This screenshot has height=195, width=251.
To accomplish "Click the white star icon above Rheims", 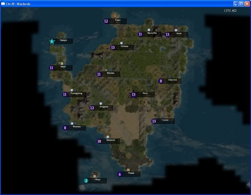I will (106, 70).
